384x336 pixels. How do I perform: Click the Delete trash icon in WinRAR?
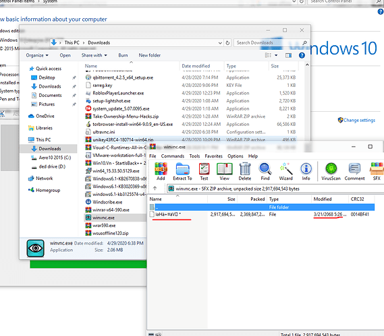245,172
